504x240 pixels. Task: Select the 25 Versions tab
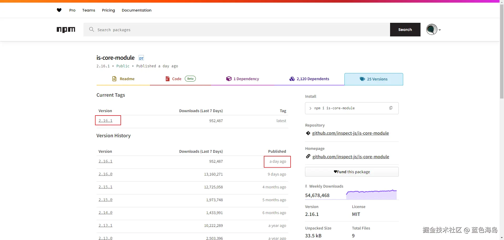pos(374,79)
